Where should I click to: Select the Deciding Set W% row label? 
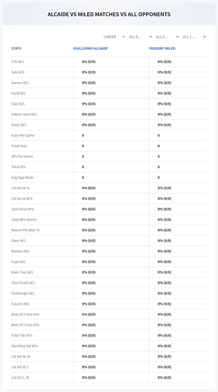(25, 346)
